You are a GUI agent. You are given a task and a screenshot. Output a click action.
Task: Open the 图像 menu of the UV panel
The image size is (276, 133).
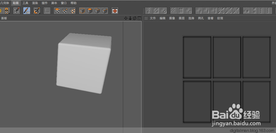coord(172,18)
